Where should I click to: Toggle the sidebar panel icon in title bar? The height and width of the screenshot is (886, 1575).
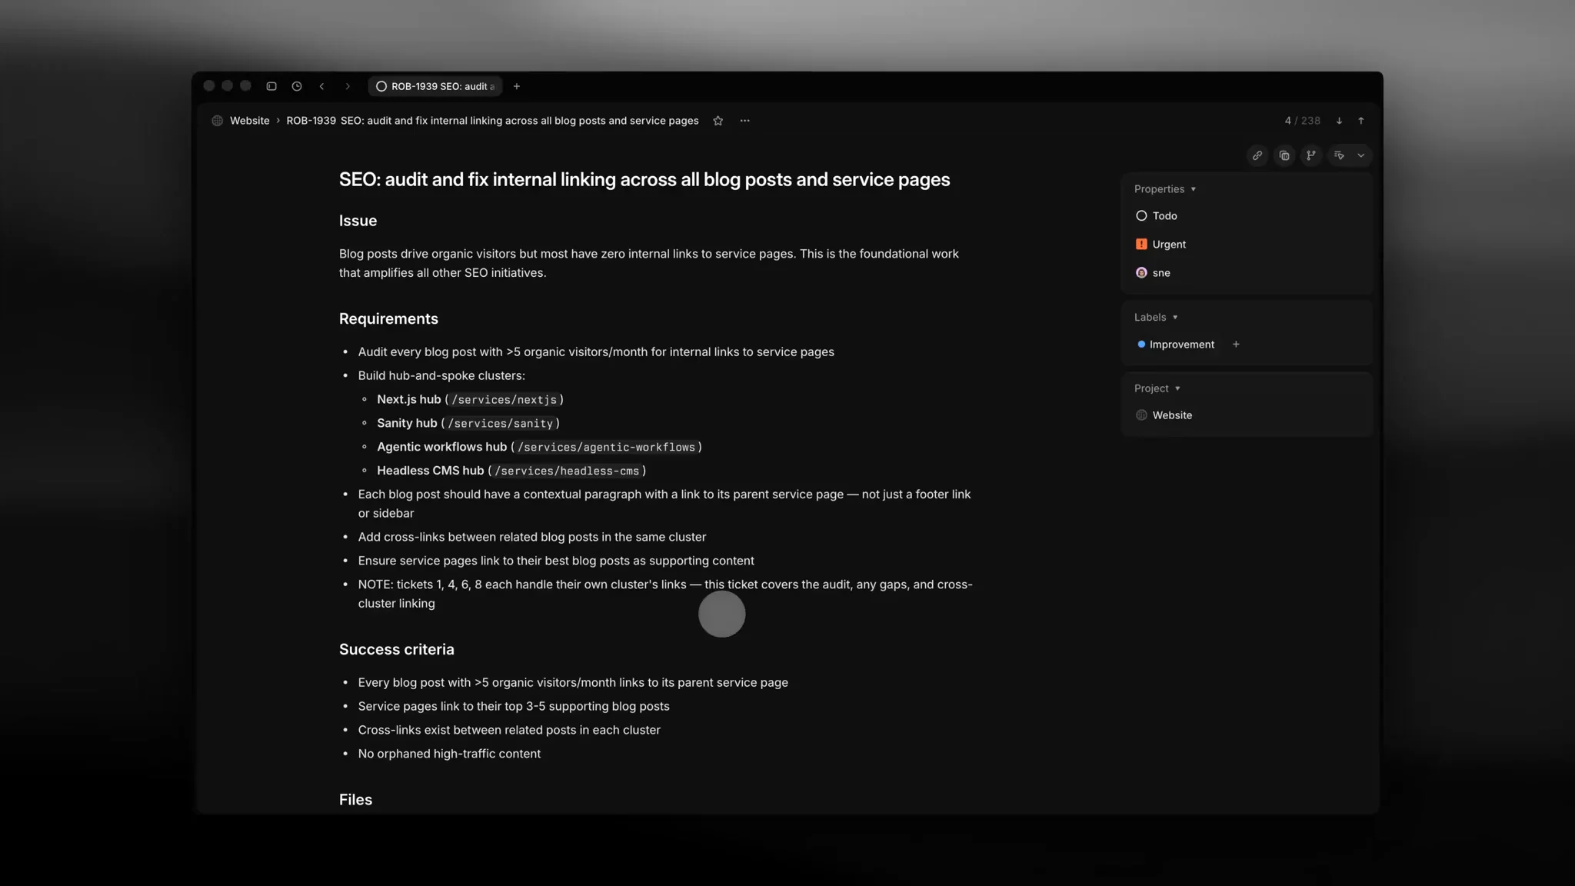point(271,86)
